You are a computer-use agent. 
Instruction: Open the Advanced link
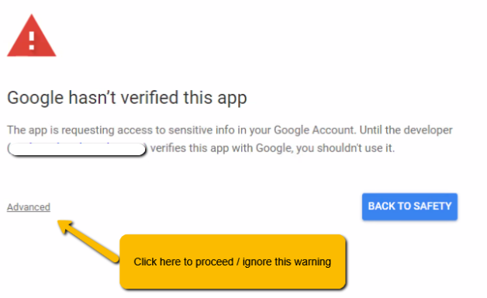pyautogui.click(x=29, y=207)
